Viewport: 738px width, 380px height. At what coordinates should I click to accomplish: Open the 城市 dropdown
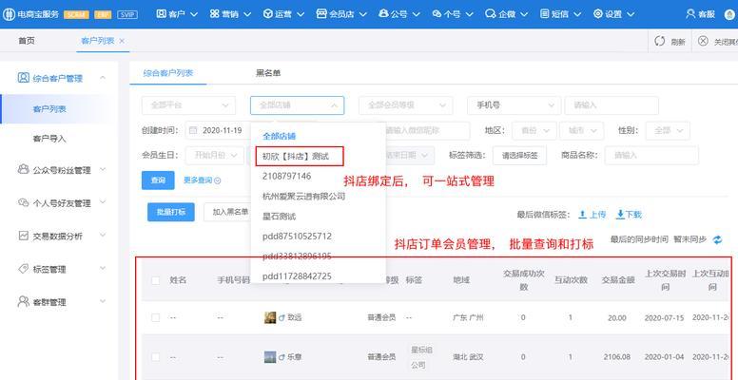[581, 130]
